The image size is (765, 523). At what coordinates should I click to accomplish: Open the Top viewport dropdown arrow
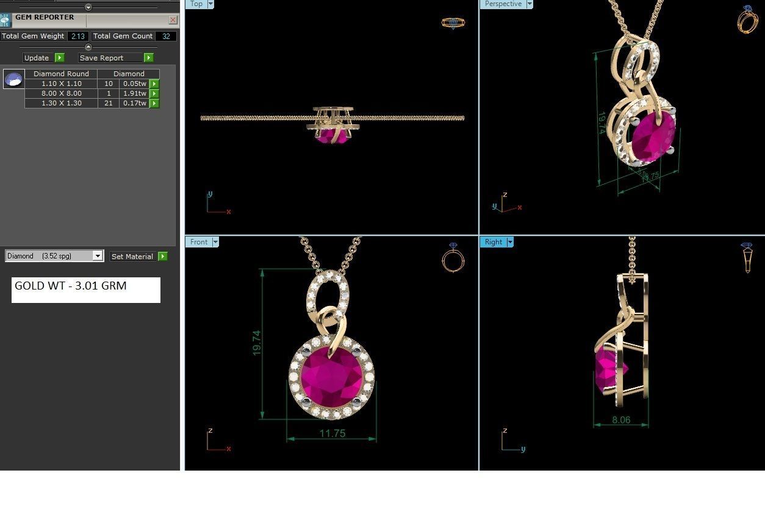pyautogui.click(x=210, y=4)
